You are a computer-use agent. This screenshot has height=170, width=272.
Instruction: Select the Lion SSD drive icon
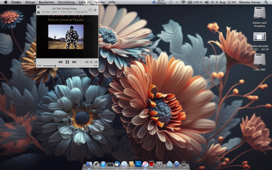pyautogui.click(x=259, y=60)
